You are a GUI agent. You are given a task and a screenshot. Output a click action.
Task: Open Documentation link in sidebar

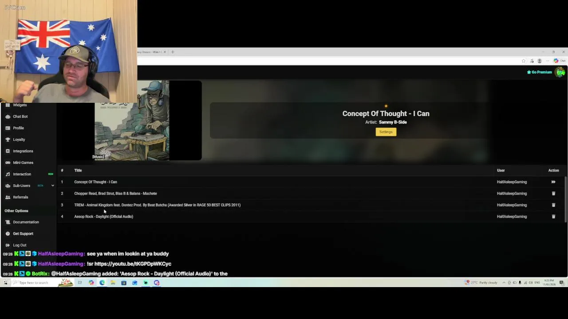point(26,222)
